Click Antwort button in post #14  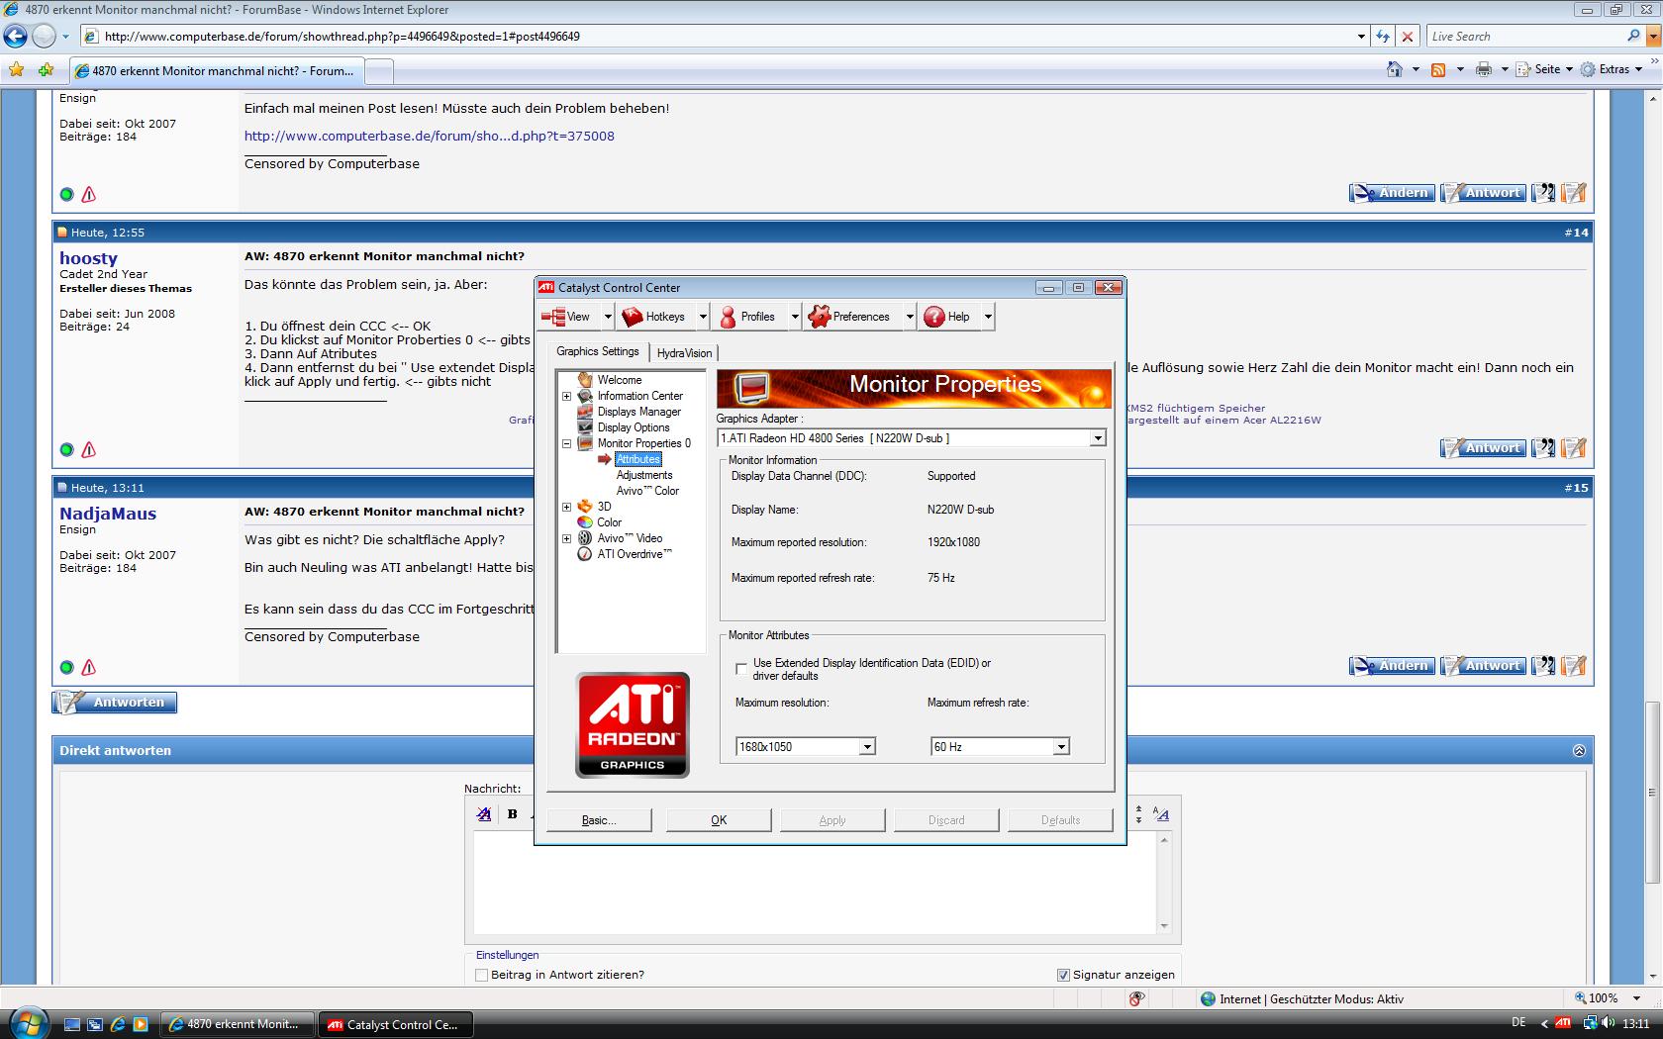tap(1482, 448)
